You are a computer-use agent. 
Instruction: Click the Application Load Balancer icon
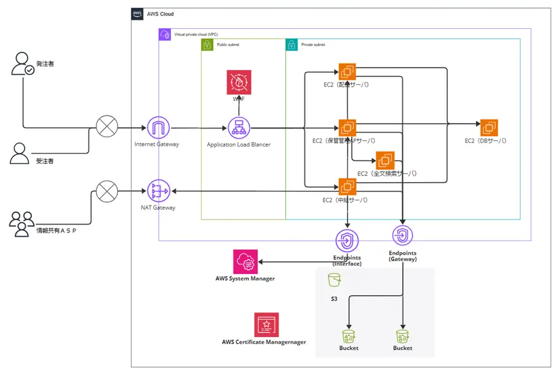[x=239, y=128]
